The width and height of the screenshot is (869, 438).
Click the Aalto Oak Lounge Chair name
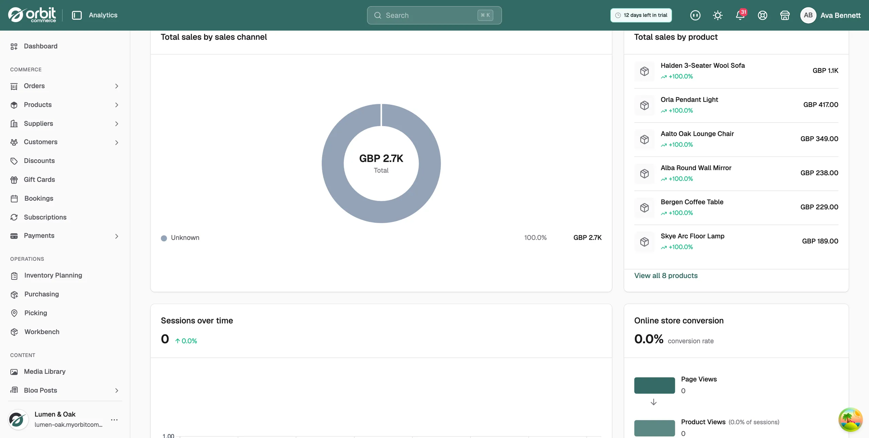point(697,134)
